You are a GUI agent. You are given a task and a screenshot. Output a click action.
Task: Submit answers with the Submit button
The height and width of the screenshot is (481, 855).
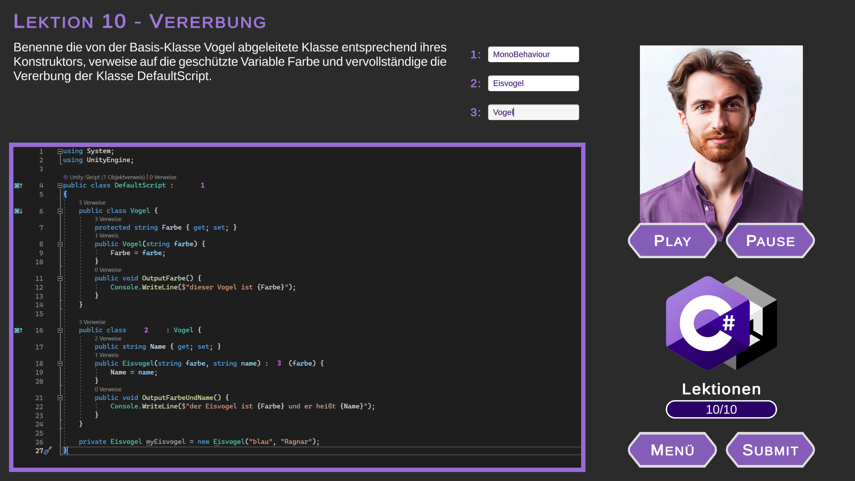770,450
